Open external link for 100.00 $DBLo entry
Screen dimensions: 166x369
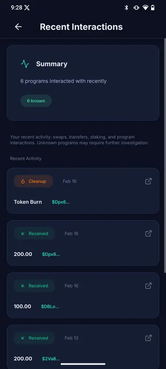click(x=148, y=286)
